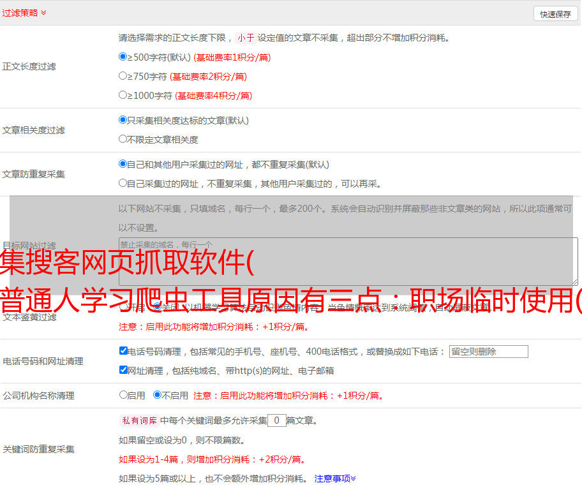This screenshot has width=582, height=490.
Task: Toggle the 网址清理 checkbox
Action: (x=123, y=370)
